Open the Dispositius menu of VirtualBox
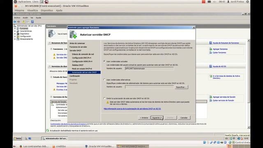This screenshot has height=148, width=263. point(47,10)
